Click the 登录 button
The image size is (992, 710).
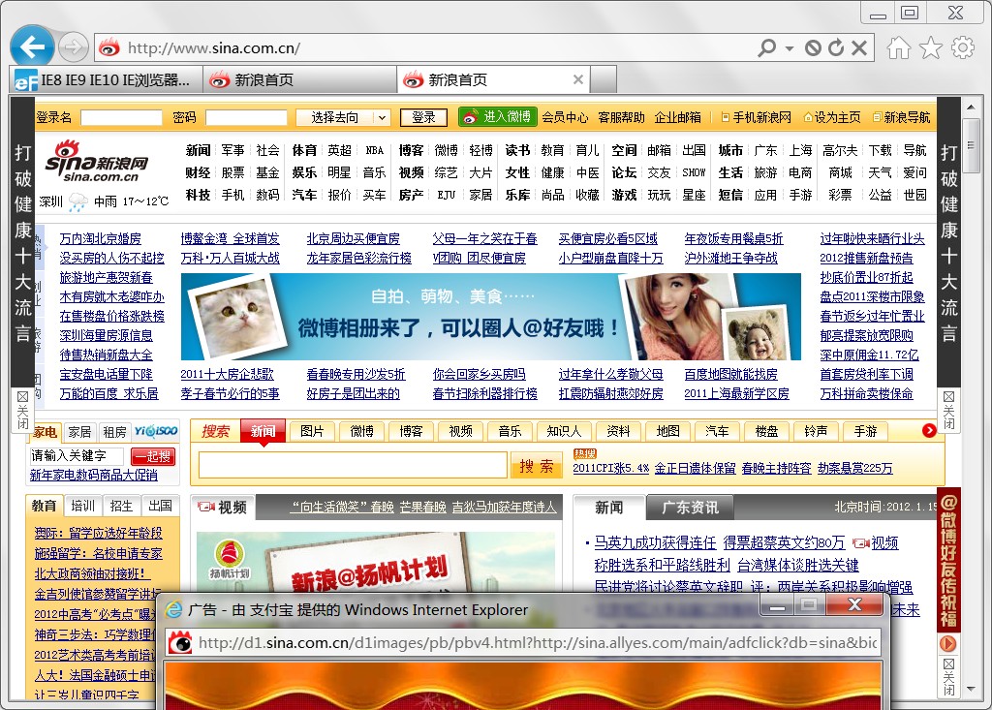(423, 118)
